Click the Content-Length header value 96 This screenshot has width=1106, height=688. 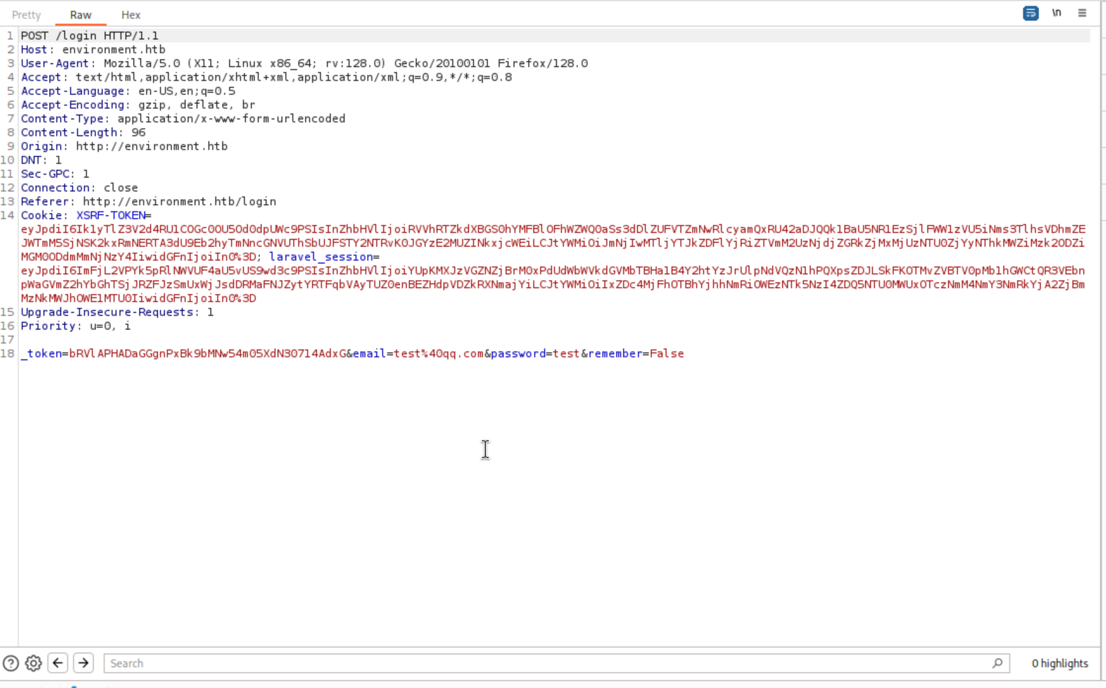point(138,132)
